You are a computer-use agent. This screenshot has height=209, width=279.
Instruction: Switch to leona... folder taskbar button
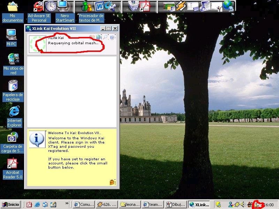130,204
